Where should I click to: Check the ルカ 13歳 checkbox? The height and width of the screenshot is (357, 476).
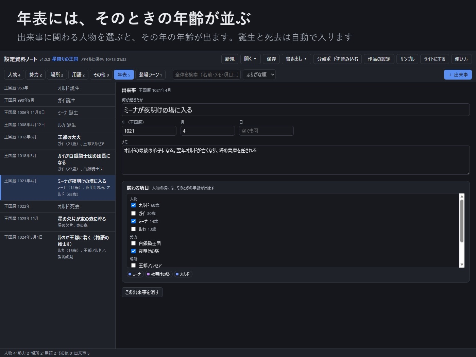click(x=133, y=229)
